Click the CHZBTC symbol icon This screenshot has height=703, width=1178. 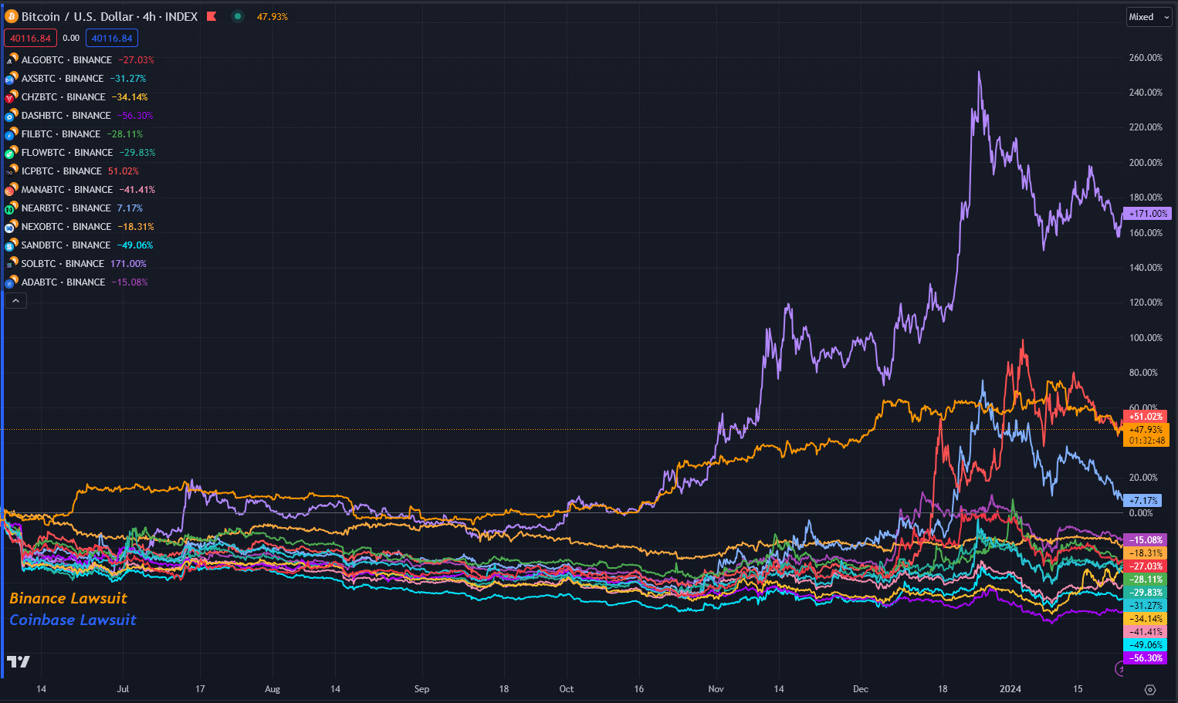pos(11,96)
